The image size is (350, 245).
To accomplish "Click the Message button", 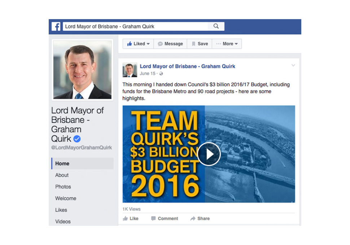I will [x=170, y=44].
